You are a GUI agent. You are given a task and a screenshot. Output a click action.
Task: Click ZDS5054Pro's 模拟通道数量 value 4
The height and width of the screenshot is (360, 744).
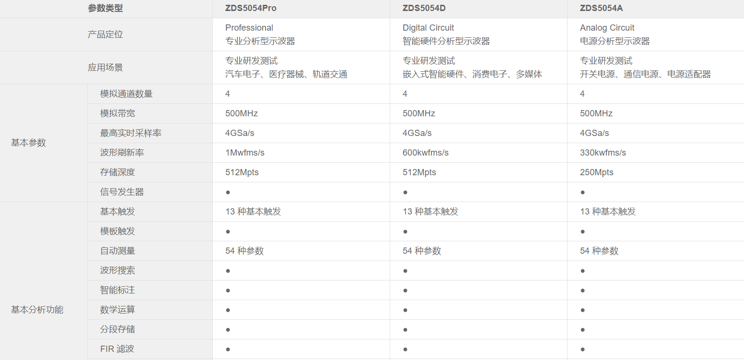(228, 94)
